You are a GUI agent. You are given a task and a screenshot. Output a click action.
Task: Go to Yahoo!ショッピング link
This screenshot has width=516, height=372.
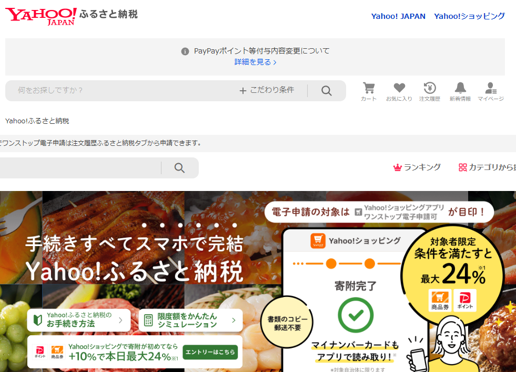469,16
